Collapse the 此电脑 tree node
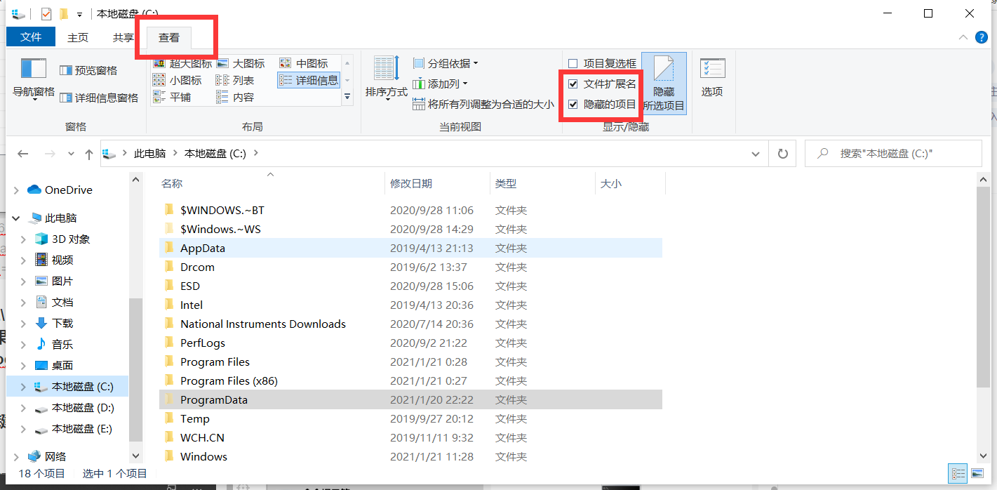The image size is (997, 490). (16, 218)
